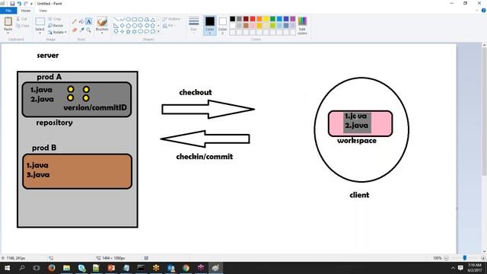The height and width of the screenshot is (274, 487).
Task: Click the Brushes tool icon
Action: point(102,21)
